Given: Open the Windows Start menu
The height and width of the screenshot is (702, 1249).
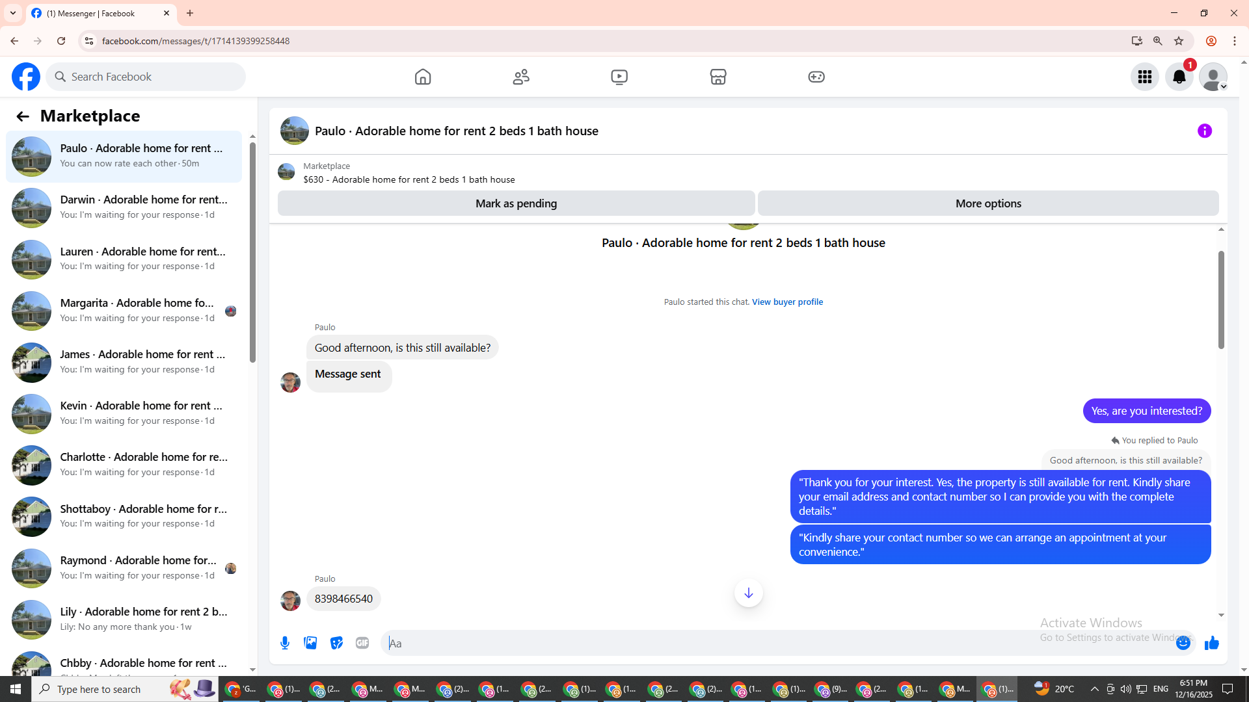Looking at the screenshot, I should [16, 689].
